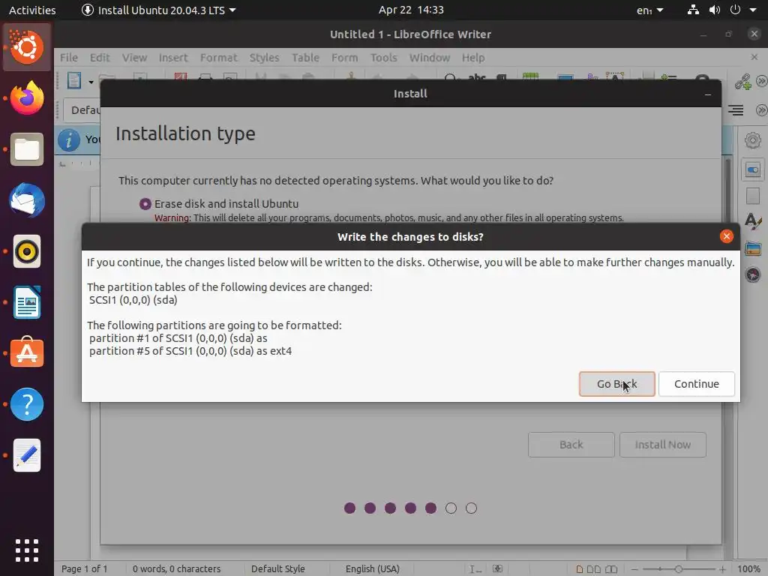Open Ubuntu Software from the dock
768x576 pixels.
point(27,352)
